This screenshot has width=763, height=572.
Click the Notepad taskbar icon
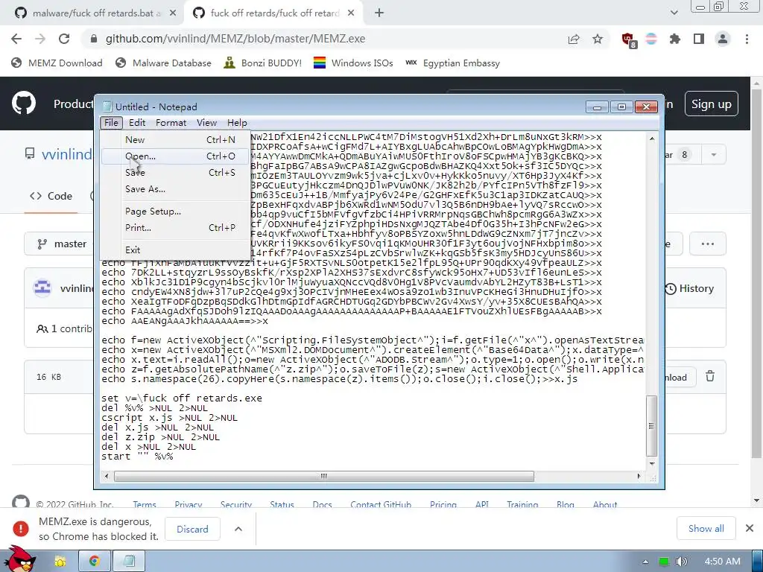pos(129,562)
